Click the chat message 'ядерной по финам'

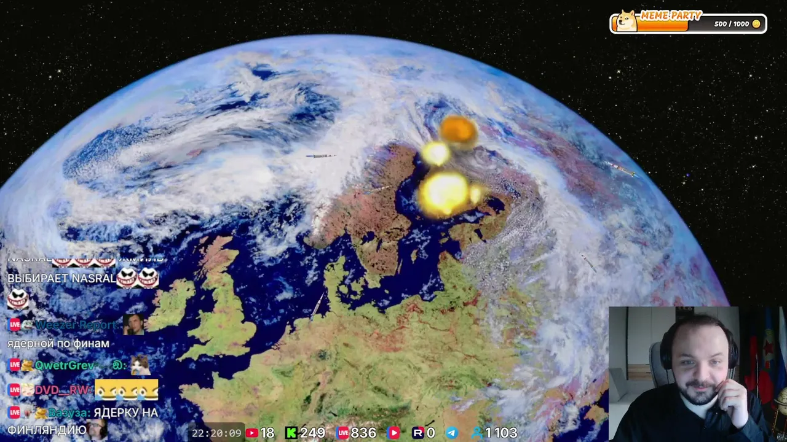[58, 344]
